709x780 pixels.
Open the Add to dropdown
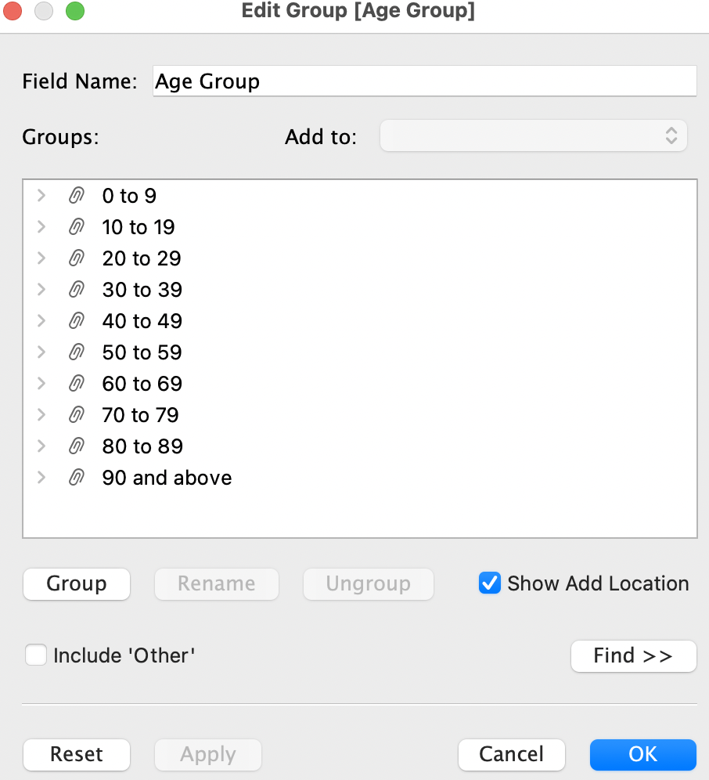533,135
